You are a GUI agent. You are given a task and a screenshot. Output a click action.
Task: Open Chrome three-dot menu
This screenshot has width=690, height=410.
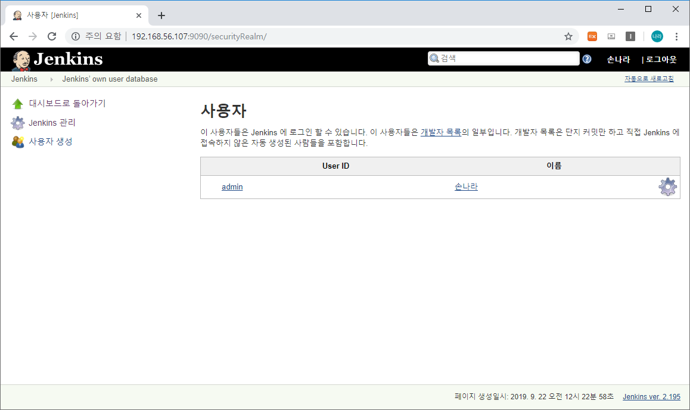[x=676, y=36]
